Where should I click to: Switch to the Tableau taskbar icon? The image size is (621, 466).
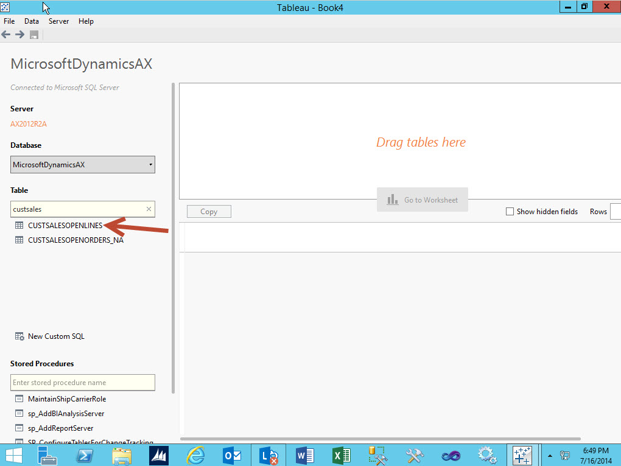tap(522, 455)
